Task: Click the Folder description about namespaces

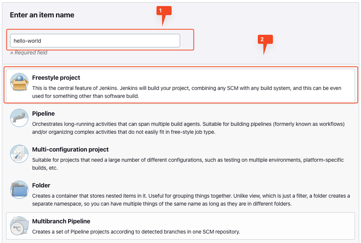Action: click(191, 200)
